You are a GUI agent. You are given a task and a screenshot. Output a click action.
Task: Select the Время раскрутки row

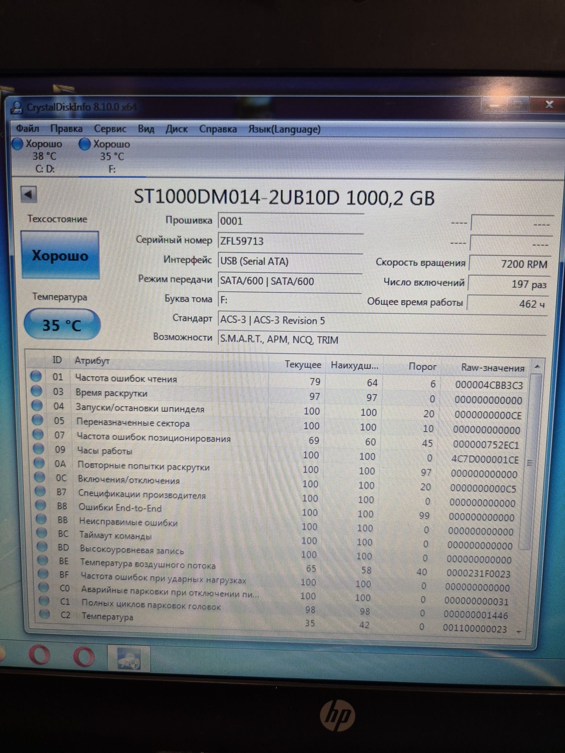279,395
